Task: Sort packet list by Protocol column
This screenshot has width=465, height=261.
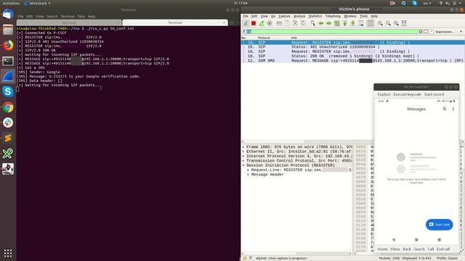Action: (264, 38)
